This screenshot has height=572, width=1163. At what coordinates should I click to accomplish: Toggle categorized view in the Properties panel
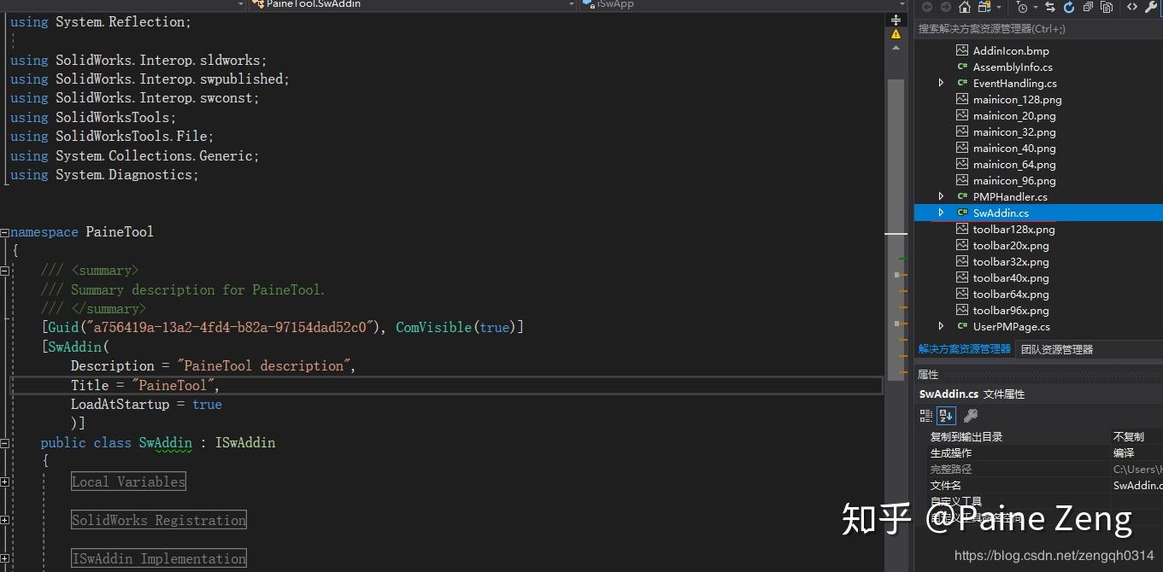pos(925,416)
